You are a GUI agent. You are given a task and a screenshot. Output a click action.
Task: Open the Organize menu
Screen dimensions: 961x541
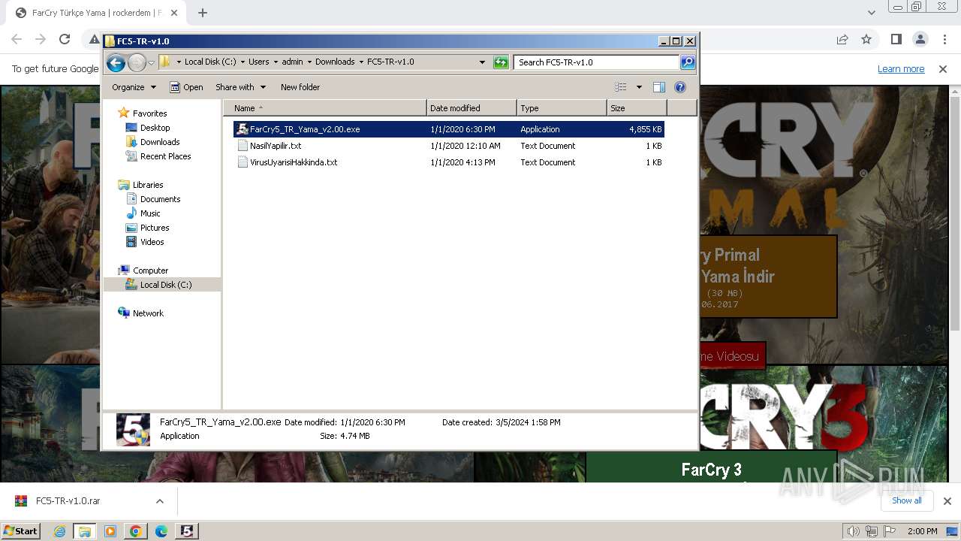134,87
